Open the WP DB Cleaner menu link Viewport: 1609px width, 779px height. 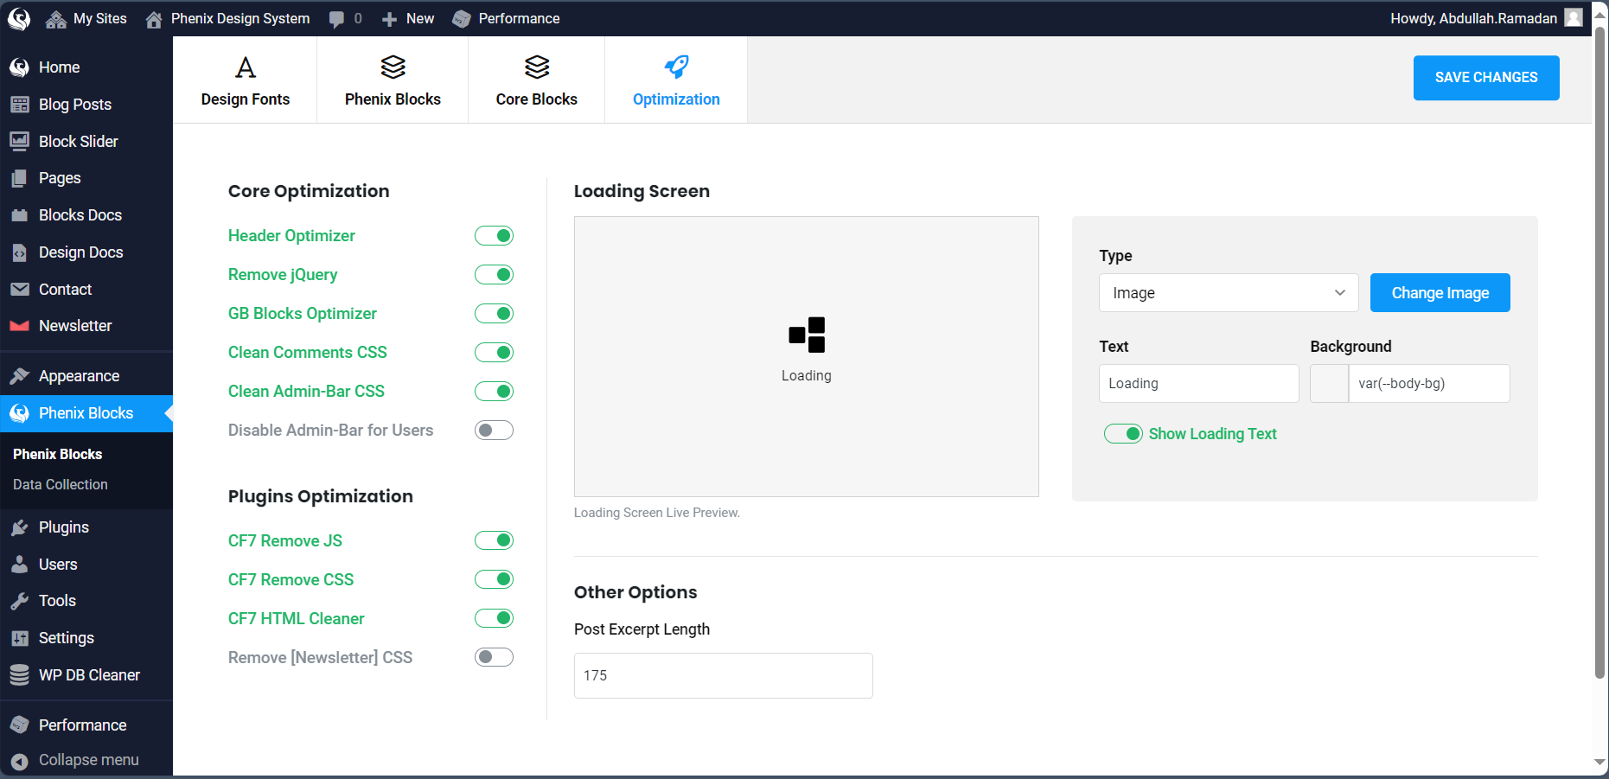pos(89,675)
